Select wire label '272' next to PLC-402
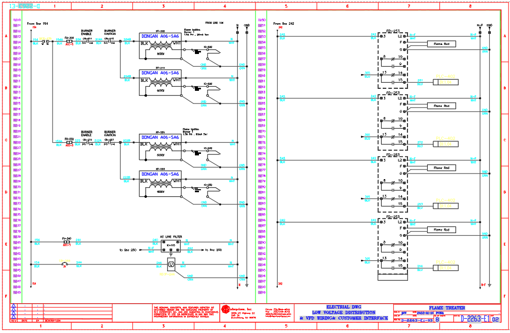This screenshot has height=333, width=510. [420, 143]
